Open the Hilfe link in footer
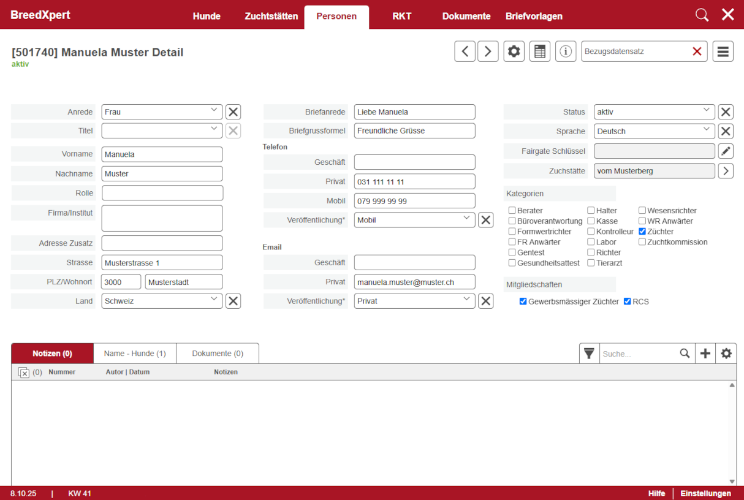This screenshot has height=500, width=744. pos(656,493)
